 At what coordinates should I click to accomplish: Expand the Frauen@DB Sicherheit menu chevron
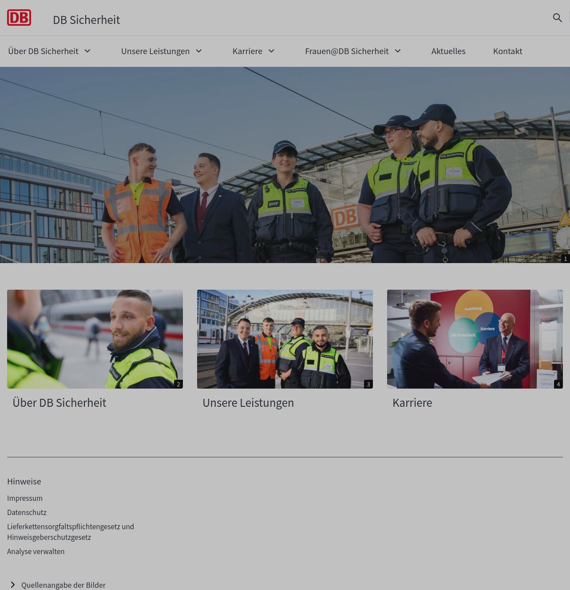(x=398, y=51)
